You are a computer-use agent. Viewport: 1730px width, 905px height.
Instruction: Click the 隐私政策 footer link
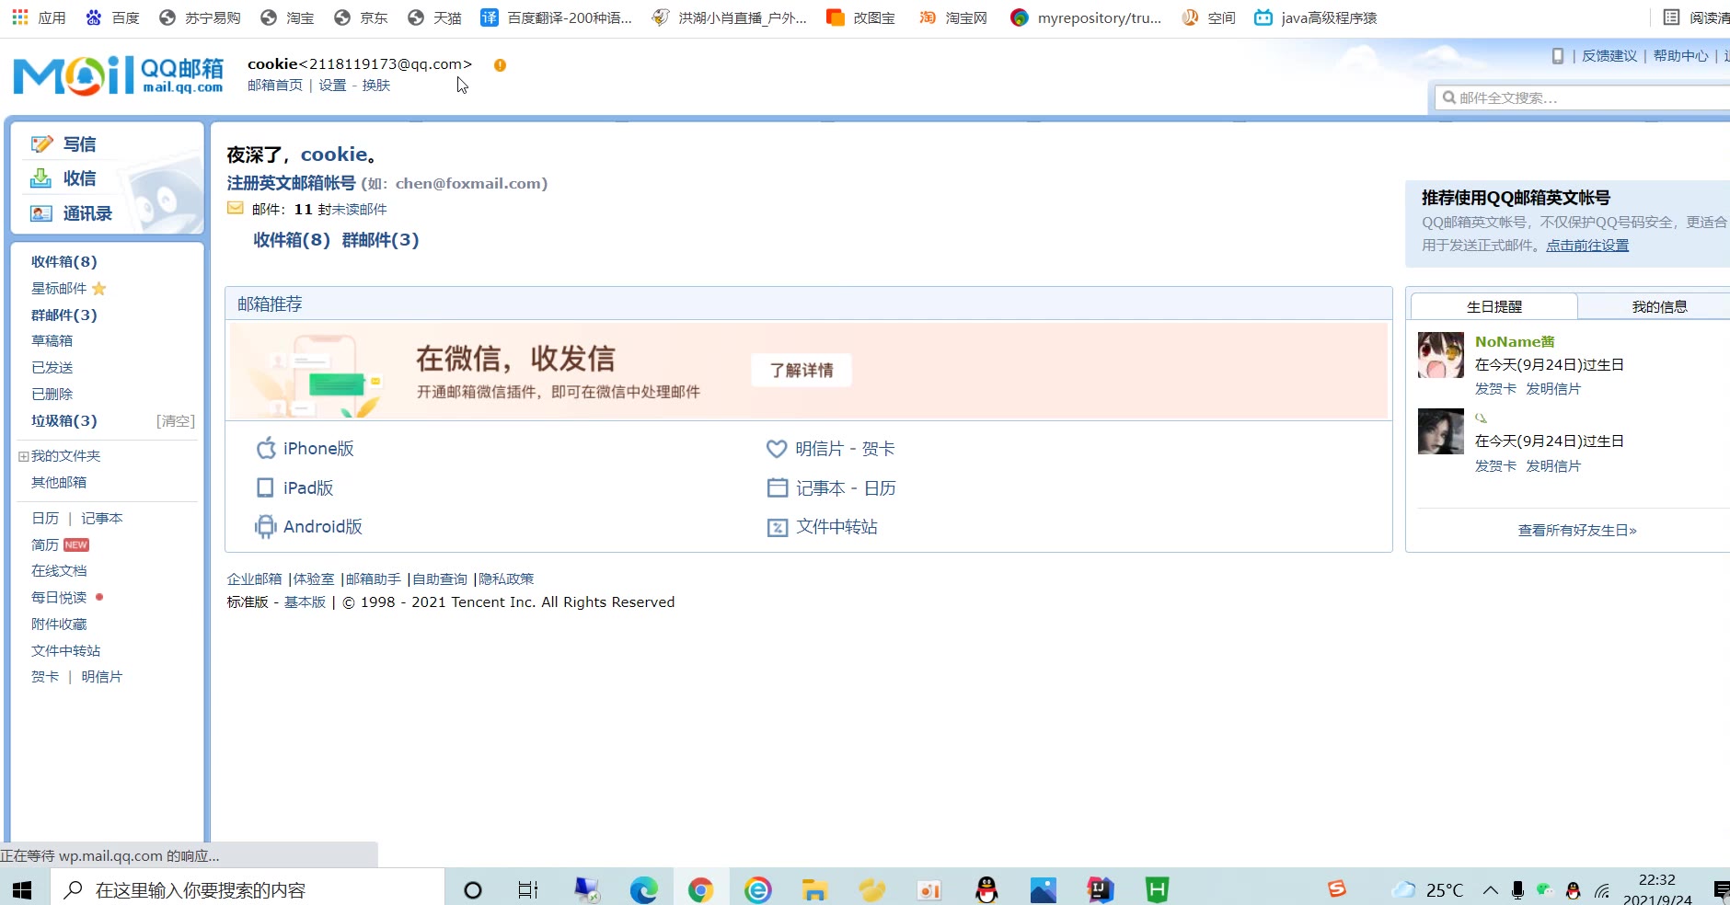coord(506,579)
